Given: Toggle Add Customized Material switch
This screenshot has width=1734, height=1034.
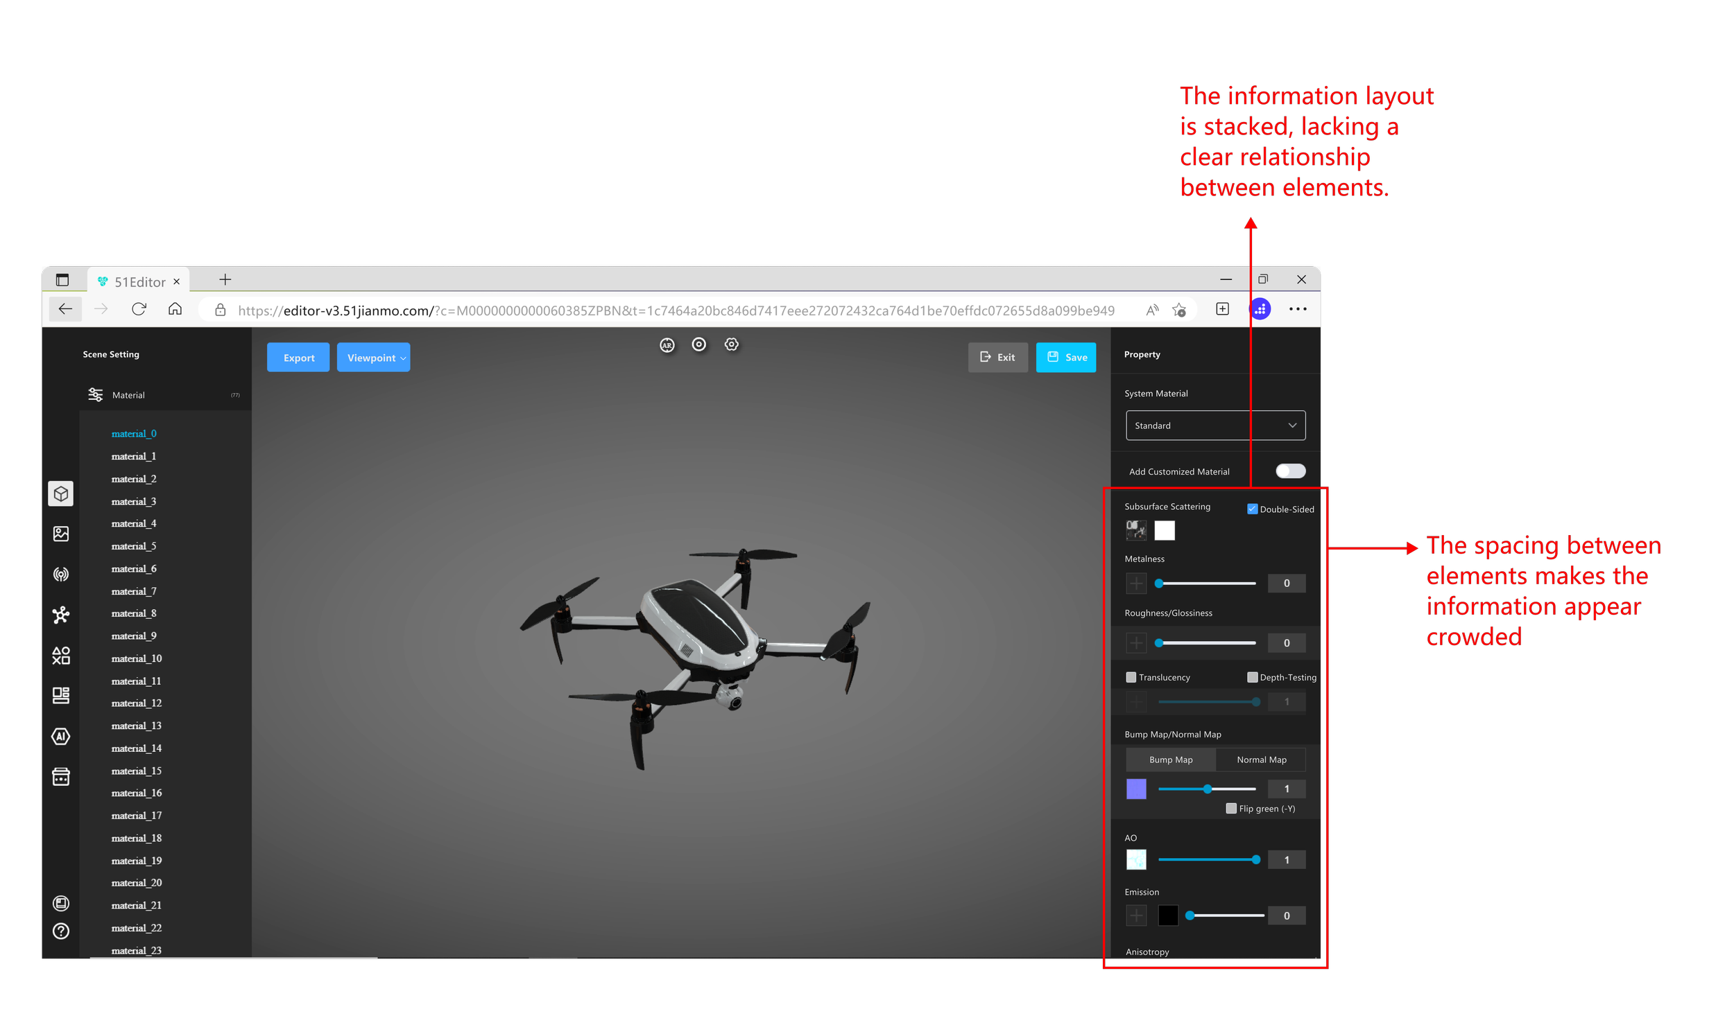Looking at the screenshot, I should 1290,471.
